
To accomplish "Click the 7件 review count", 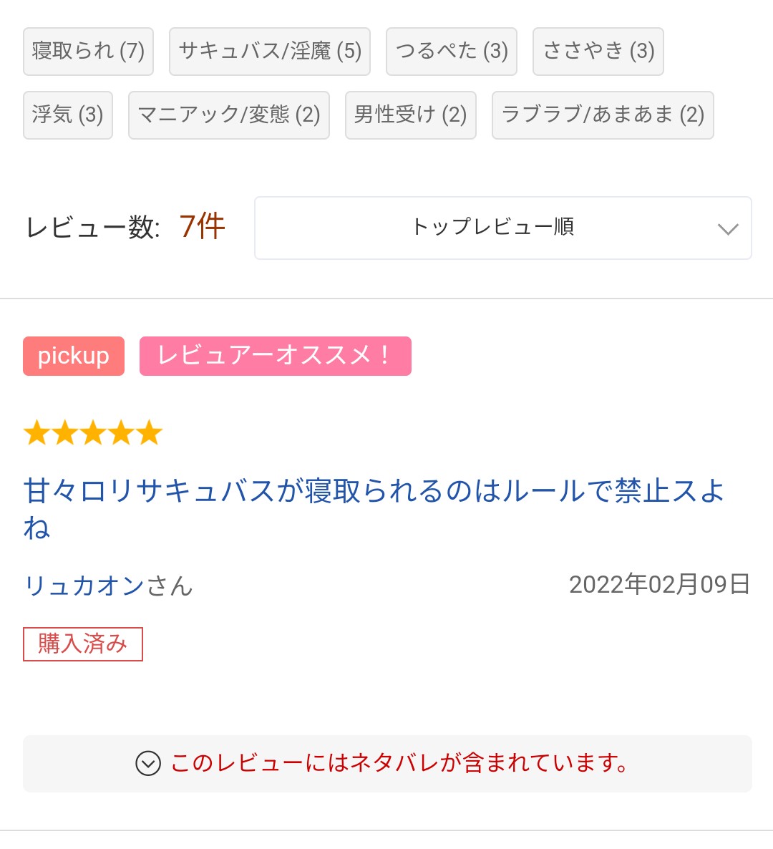I will 202,228.
